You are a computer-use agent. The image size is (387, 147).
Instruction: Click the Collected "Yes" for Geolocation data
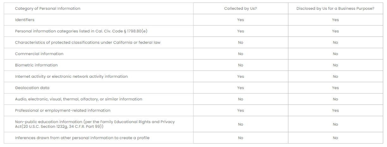pyautogui.click(x=241, y=88)
